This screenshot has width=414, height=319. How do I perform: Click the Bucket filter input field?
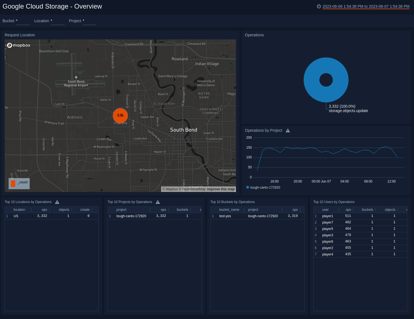(23, 21)
